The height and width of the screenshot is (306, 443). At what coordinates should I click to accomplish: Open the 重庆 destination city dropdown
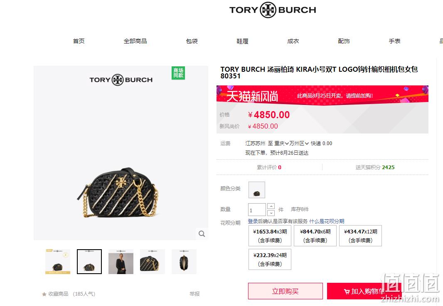tap(281, 143)
